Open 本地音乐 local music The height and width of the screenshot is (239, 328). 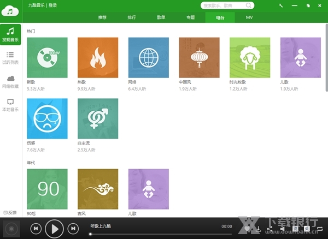(10, 104)
